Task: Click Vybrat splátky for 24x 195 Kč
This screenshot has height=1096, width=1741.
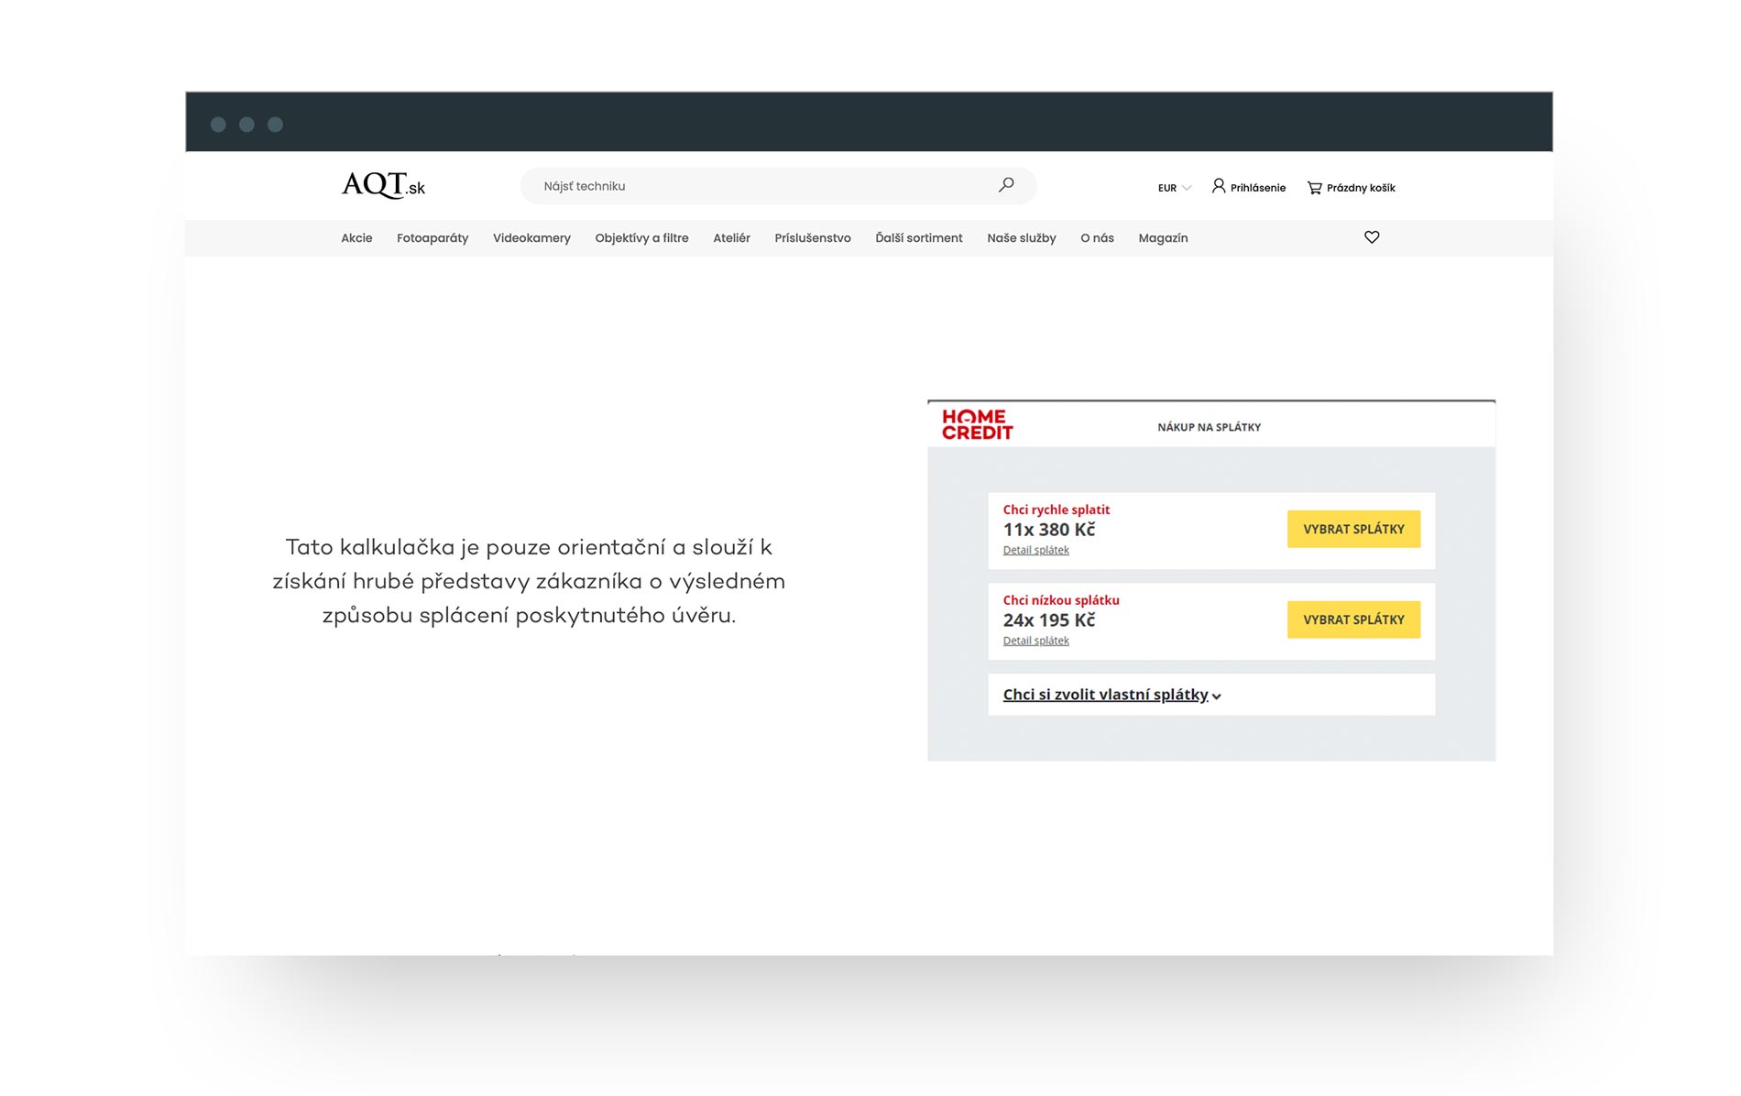Action: (1353, 619)
